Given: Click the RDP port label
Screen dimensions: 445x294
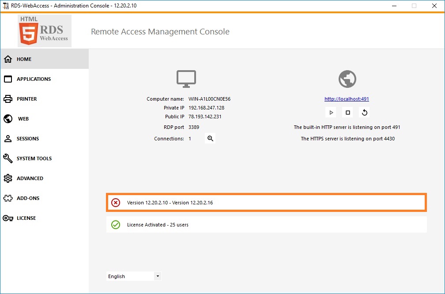Looking at the screenshot, I should pyautogui.click(x=174, y=127).
